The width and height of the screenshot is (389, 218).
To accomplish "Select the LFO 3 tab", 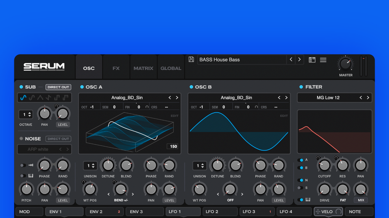I will pos(257,211).
